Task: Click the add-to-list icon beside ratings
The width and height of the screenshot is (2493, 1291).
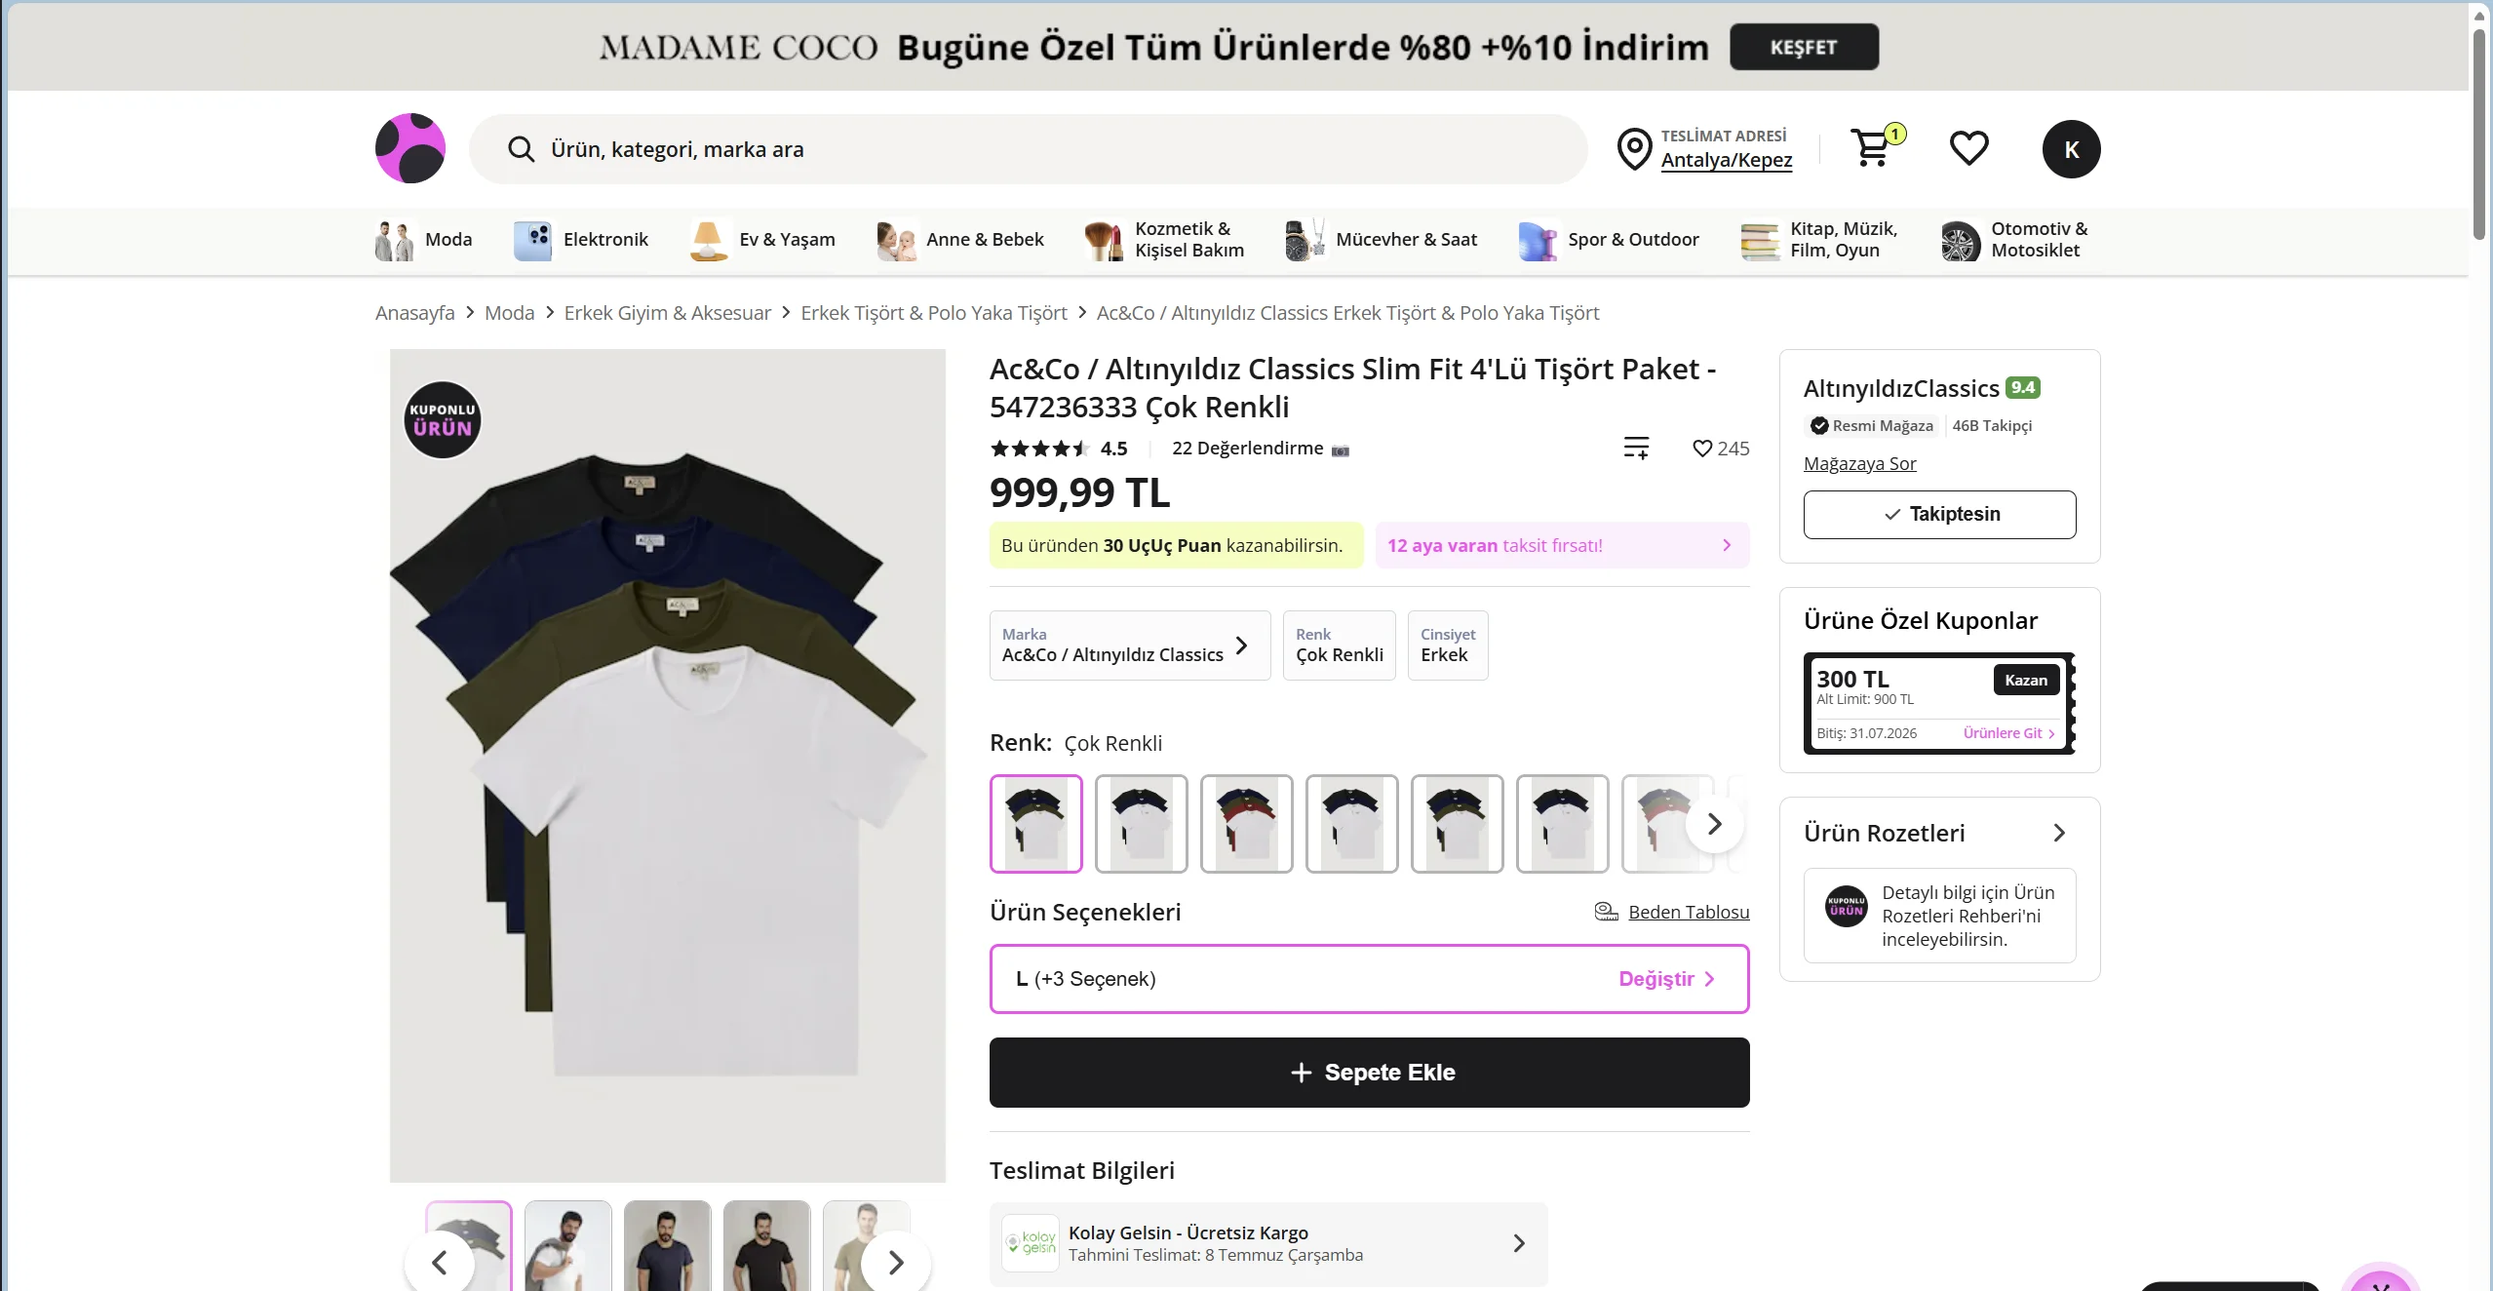Action: click(1636, 448)
